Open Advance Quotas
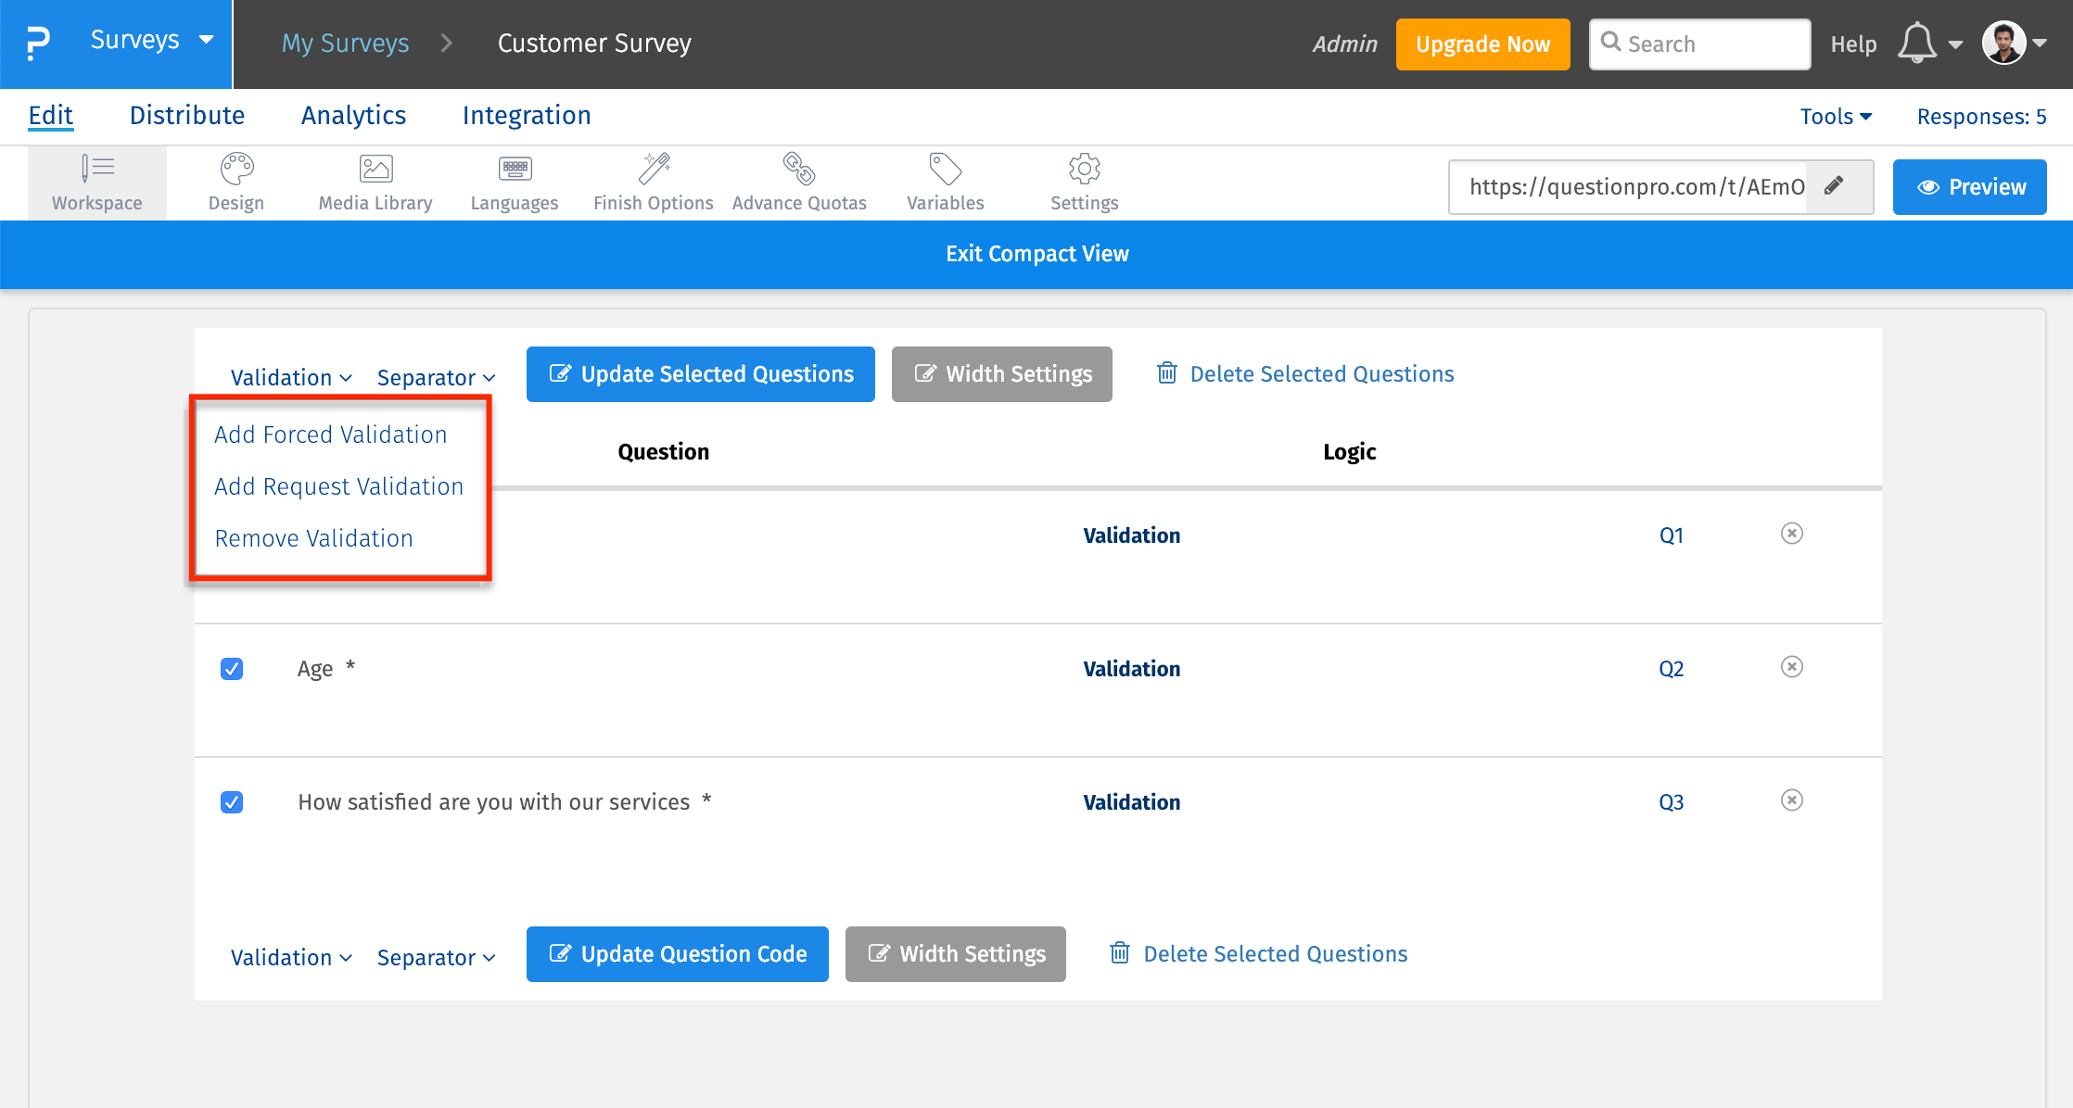2073x1108 pixels. (x=799, y=182)
